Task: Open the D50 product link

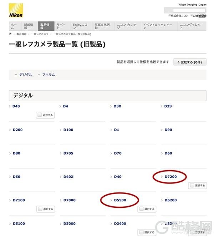Action: [x=16, y=177]
